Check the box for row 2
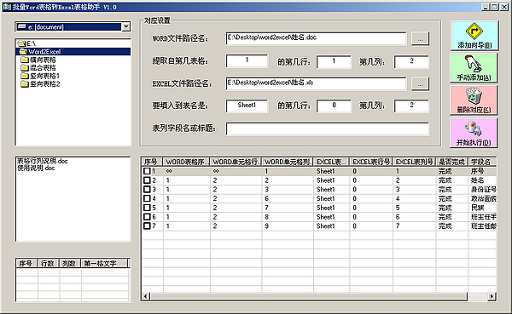 (x=147, y=180)
